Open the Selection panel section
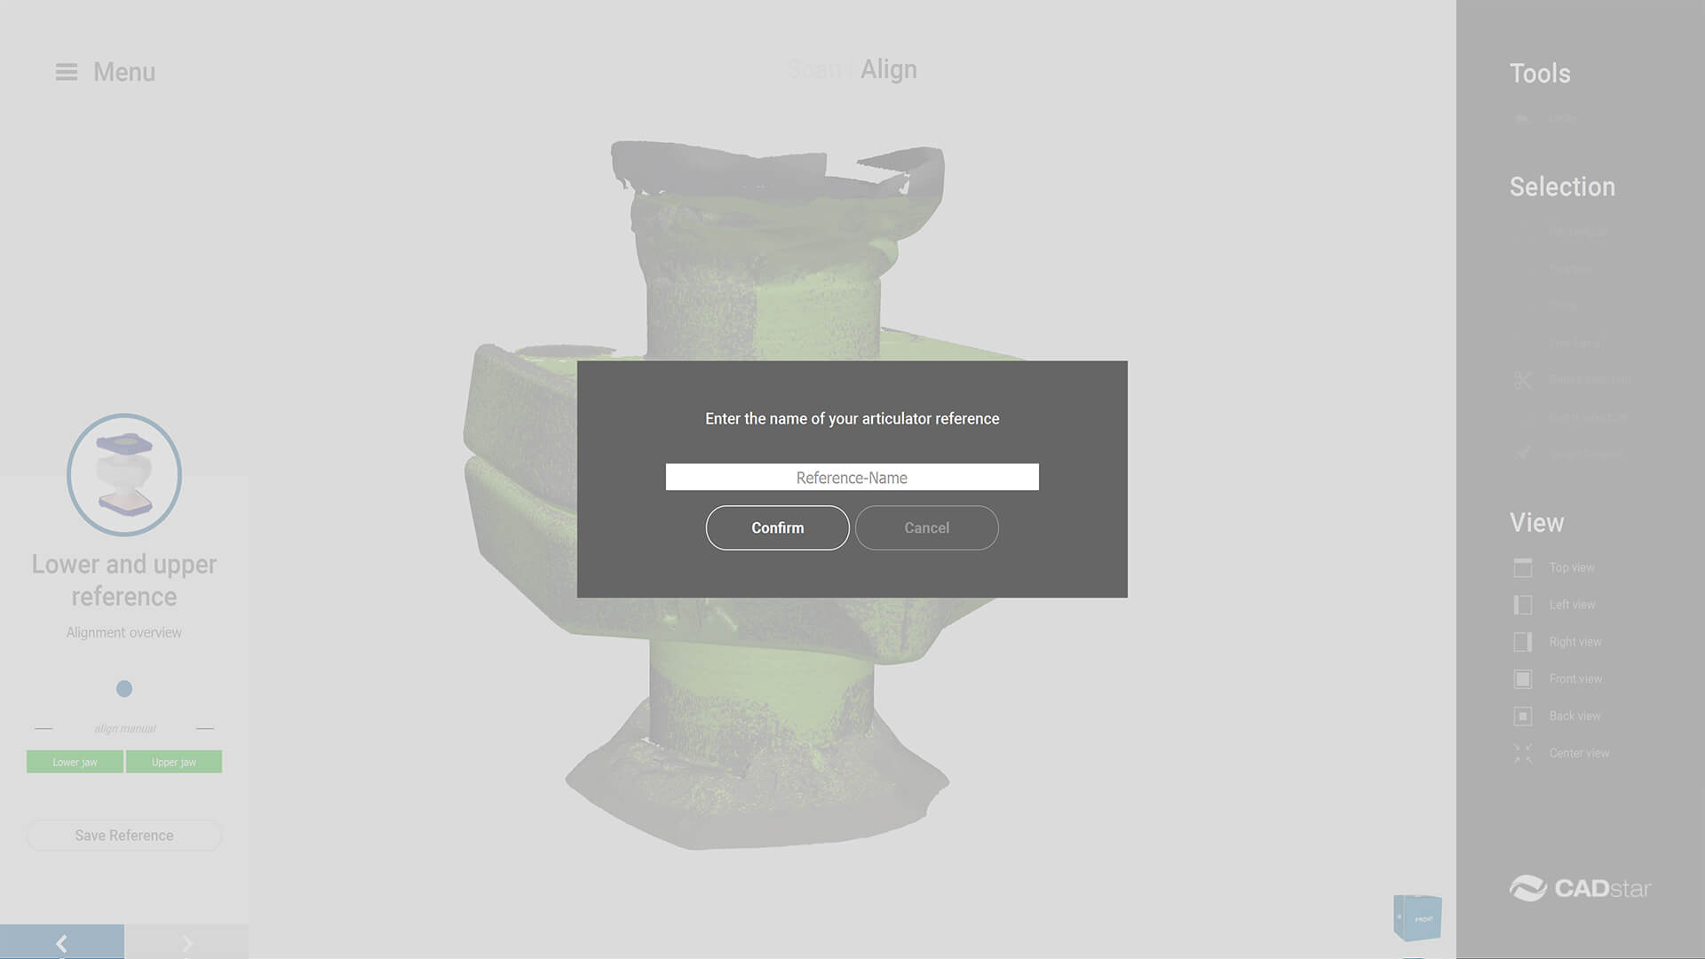1705x959 pixels. pyautogui.click(x=1563, y=186)
